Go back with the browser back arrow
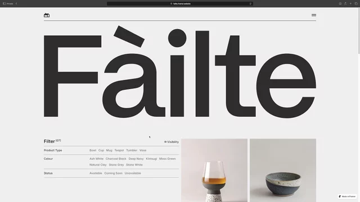Viewport: 360px width, 202px height. [x=16, y=4]
